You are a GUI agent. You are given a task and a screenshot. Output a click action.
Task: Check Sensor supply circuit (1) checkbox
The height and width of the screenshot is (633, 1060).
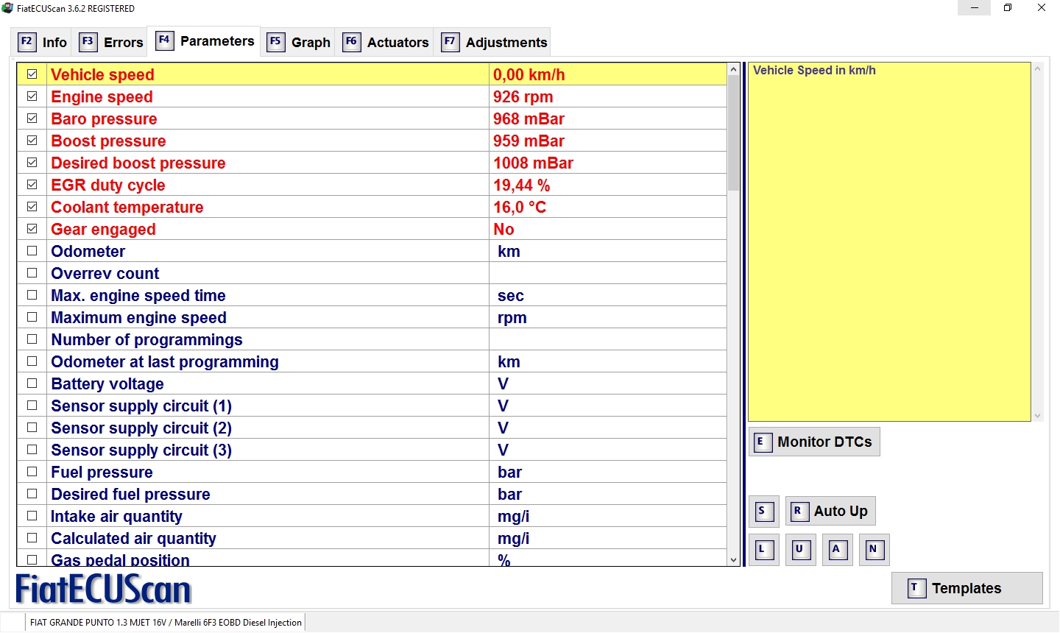[x=32, y=406]
